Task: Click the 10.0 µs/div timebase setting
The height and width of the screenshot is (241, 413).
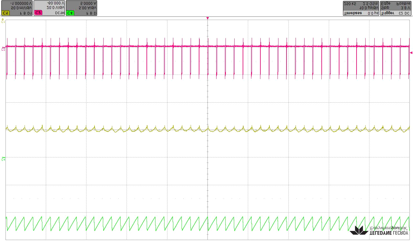Action: click(x=368, y=8)
